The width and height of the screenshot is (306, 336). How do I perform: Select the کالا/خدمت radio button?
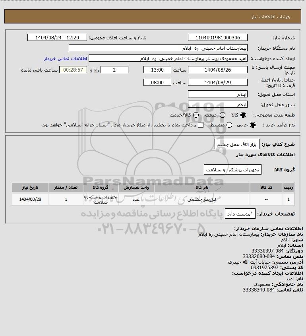(x=196, y=115)
